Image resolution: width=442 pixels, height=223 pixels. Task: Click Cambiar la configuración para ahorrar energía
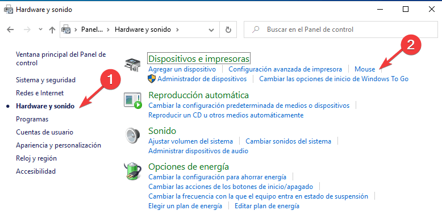[x=218, y=177]
